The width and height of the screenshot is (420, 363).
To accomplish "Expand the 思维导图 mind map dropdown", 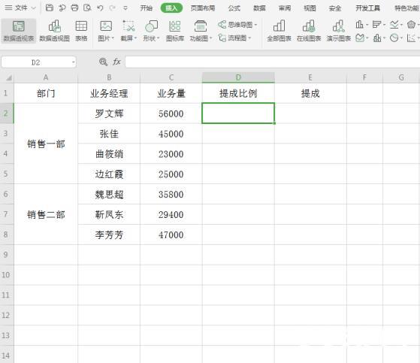I will point(255,25).
